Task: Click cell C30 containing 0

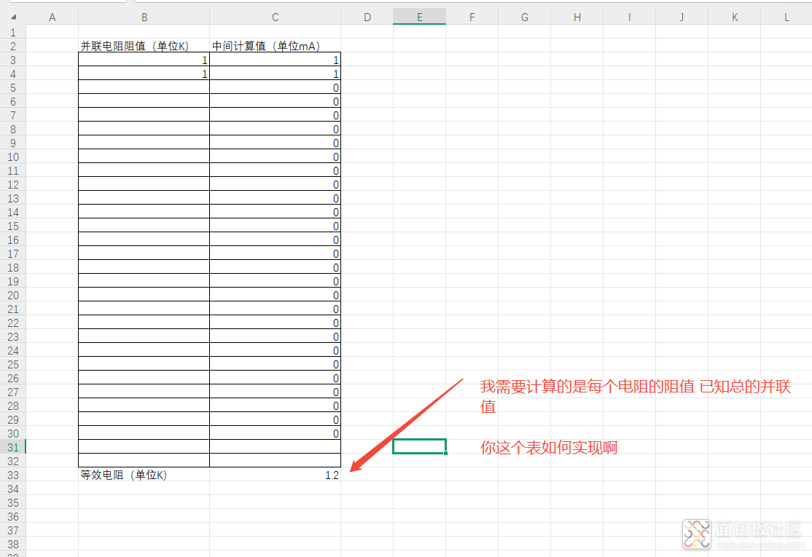Action: tap(275, 433)
